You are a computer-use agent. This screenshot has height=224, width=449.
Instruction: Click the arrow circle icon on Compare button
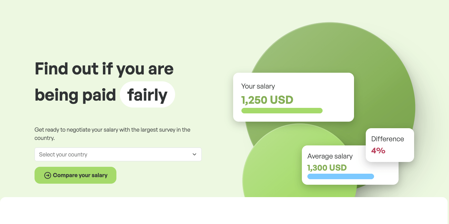click(x=48, y=175)
